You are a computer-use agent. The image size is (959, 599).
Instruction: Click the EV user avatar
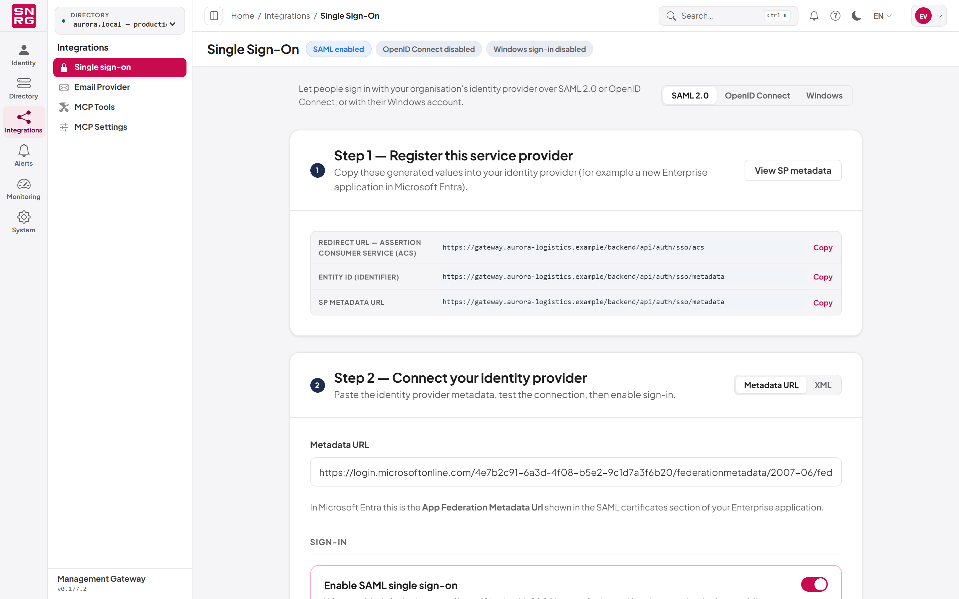pos(923,16)
